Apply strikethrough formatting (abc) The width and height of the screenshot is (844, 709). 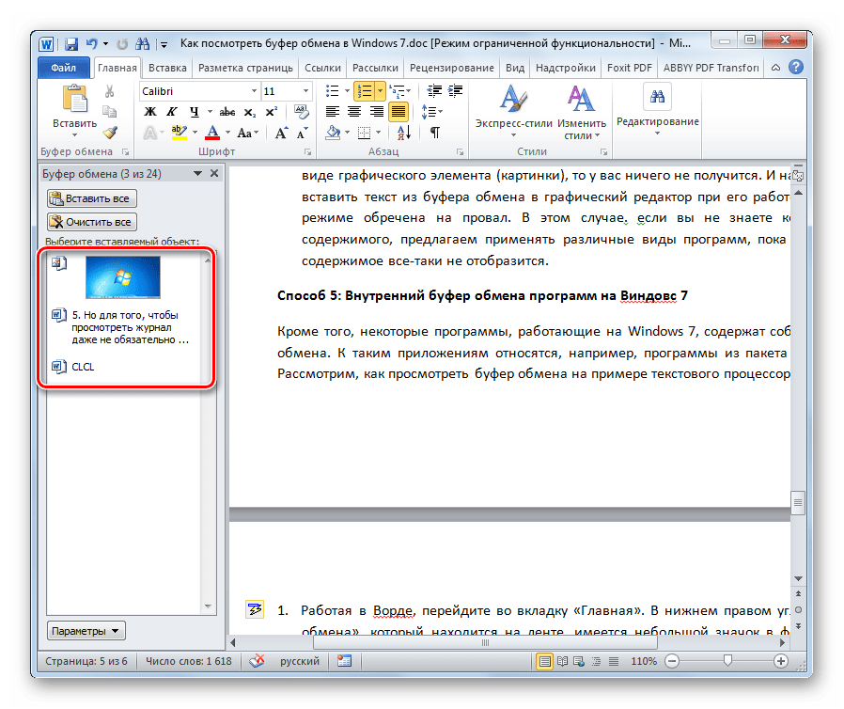(227, 112)
